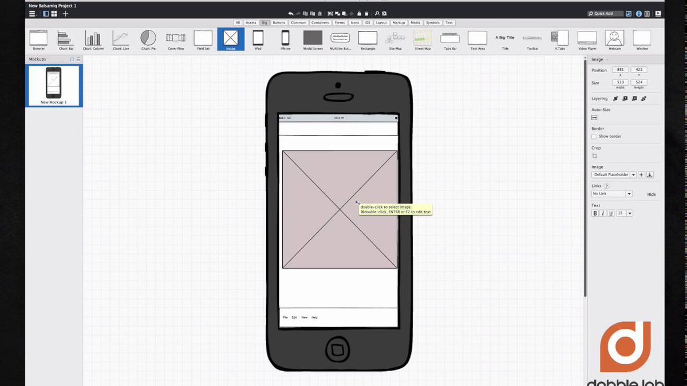687x386 pixels.
Task: Select the All library category
Action: pyautogui.click(x=238, y=23)
